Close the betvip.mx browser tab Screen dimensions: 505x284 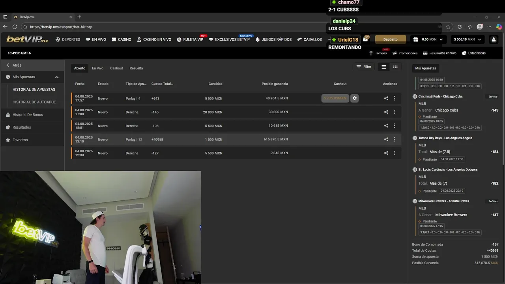click(x=71, y=17)
